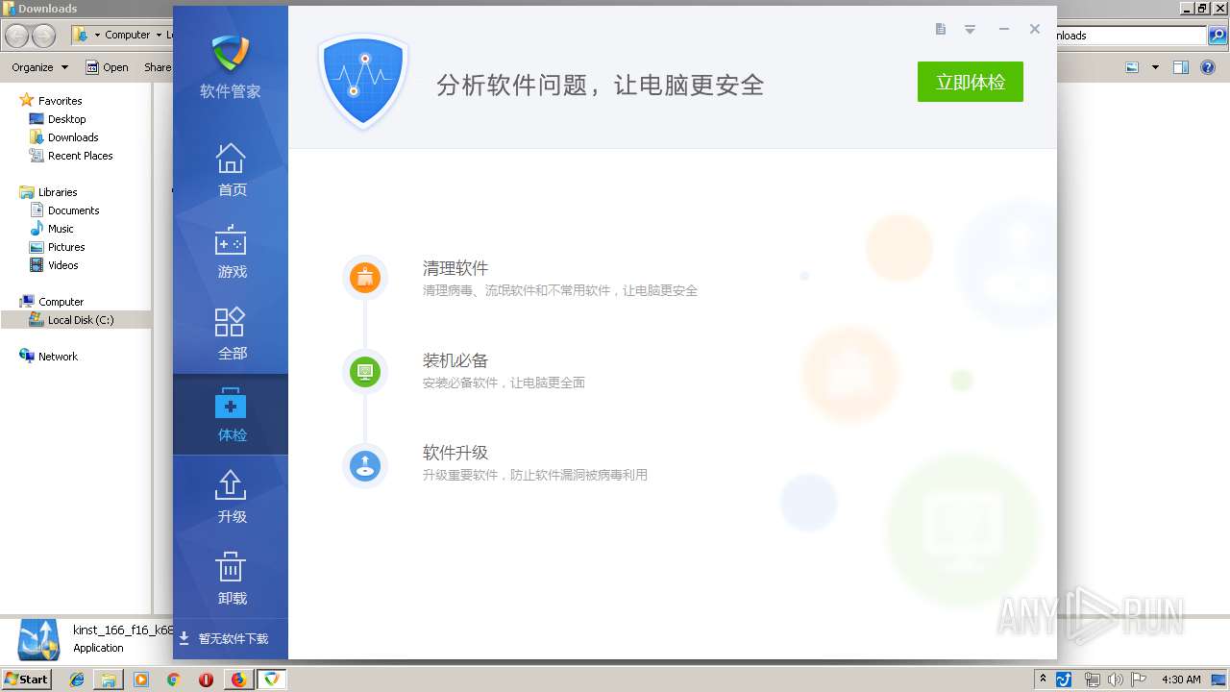
Task: Click the blue 软件升级 icon
Action: (x=365, y=466)
